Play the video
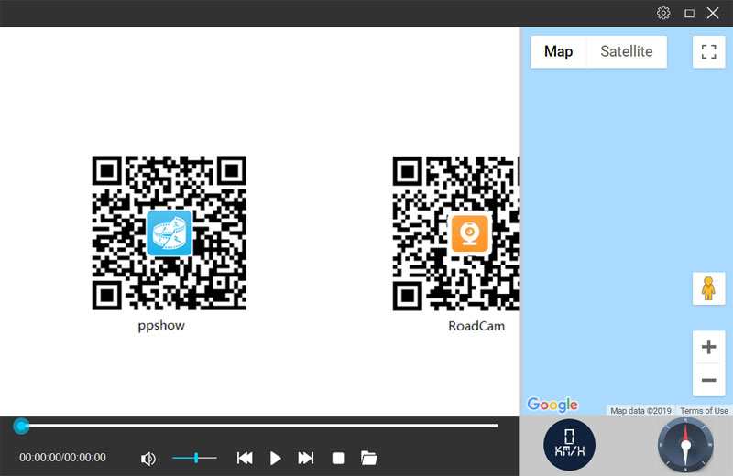This screenshot has height=476, width=733. (276, 459)
